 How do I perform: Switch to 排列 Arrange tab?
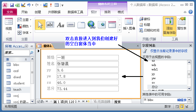(x=107, y=12)
